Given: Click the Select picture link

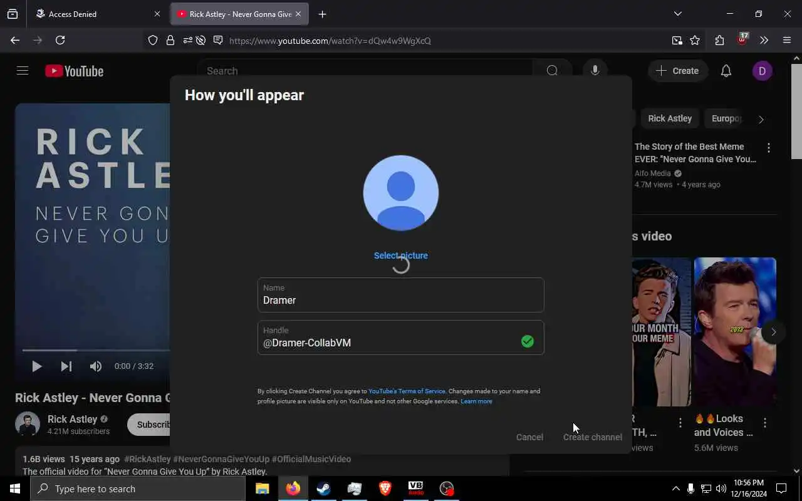Looking at the screenshot, I should [x=401, y=256].
